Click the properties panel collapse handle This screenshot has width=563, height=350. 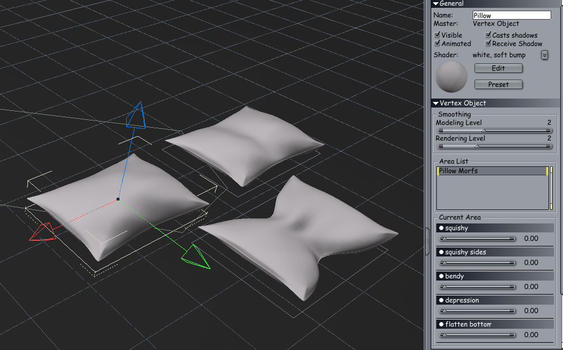427,241
